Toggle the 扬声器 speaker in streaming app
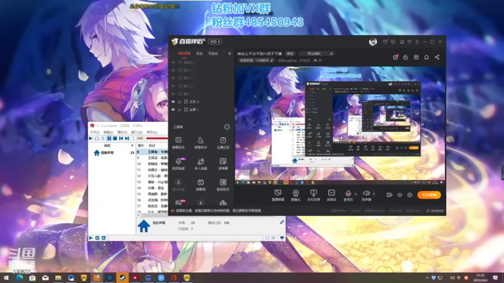Screen dimensions: 504x283 (366, 195)
